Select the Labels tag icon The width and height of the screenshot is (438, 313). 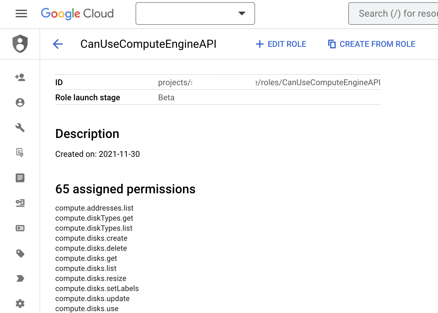(x=20, y=253)
